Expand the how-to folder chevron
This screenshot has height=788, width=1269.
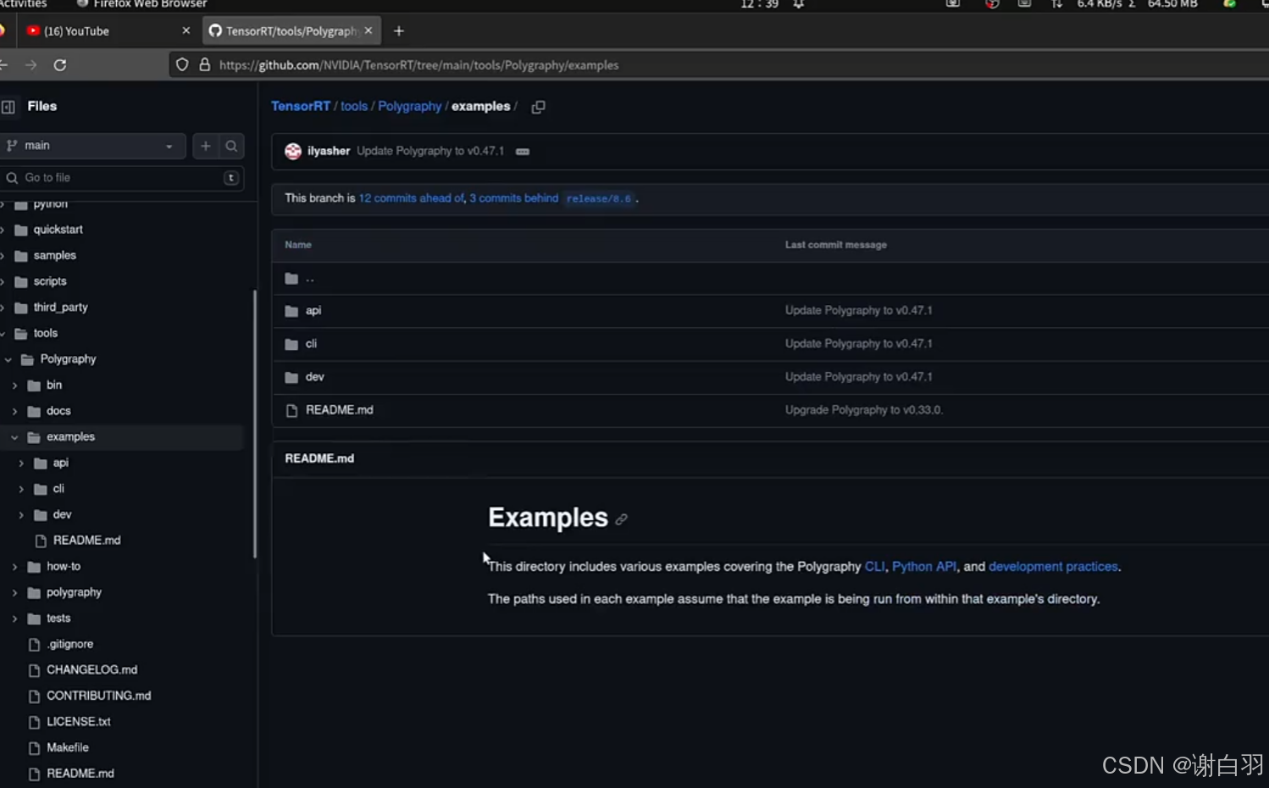pyautogui.click(x=14, y=567)
